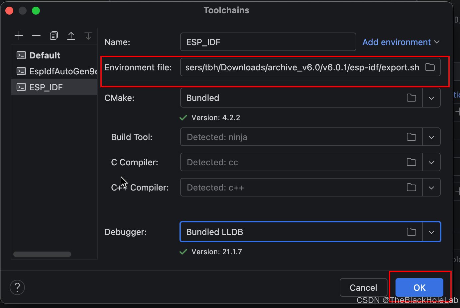Confirm with the OK button

[x=419, y=287]
